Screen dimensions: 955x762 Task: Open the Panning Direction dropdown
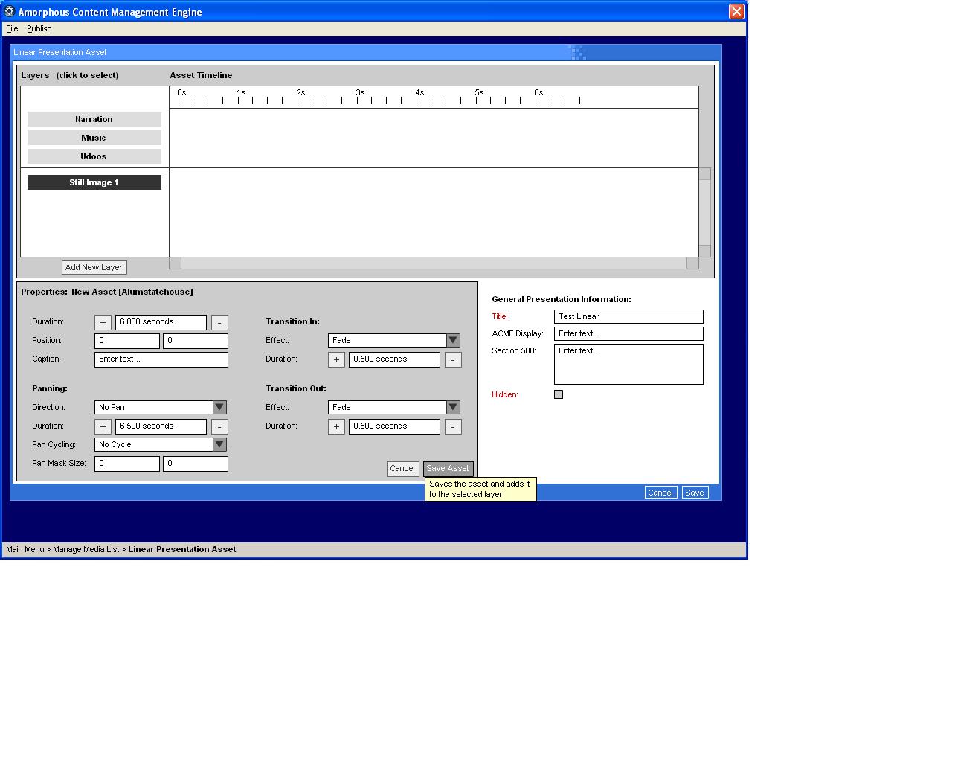pos(161,407)
